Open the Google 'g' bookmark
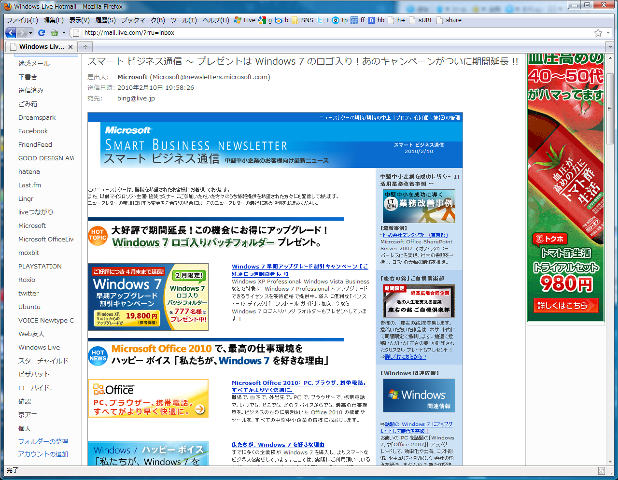Screen dimensions: 618x480 pos(265,20)
